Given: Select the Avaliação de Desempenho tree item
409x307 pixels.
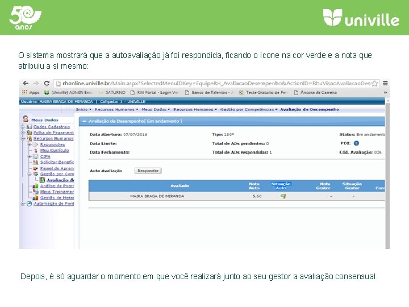Looking at the screenshot, I should point(60,180).
